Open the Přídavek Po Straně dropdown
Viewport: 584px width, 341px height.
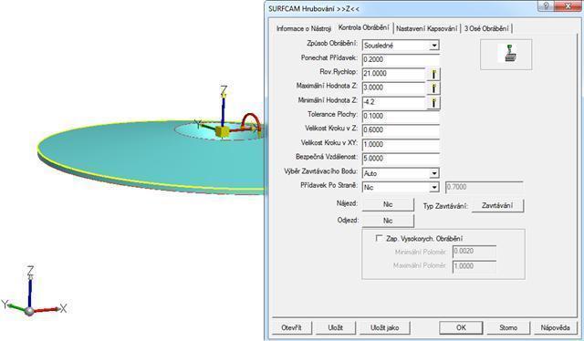tap(434, 187)
